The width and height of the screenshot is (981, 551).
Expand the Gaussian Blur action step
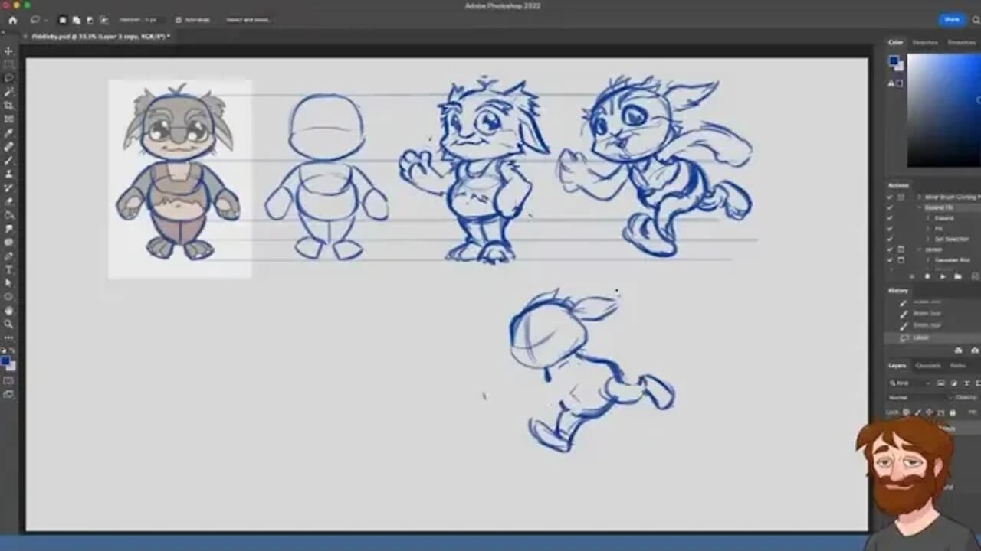929,260
